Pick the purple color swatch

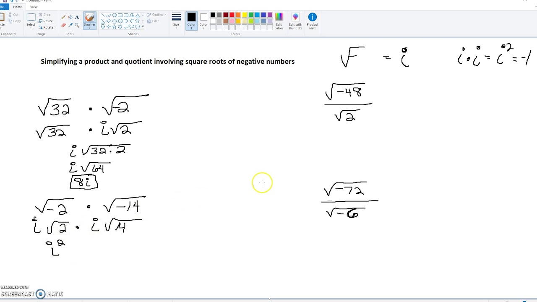(270, 15)
